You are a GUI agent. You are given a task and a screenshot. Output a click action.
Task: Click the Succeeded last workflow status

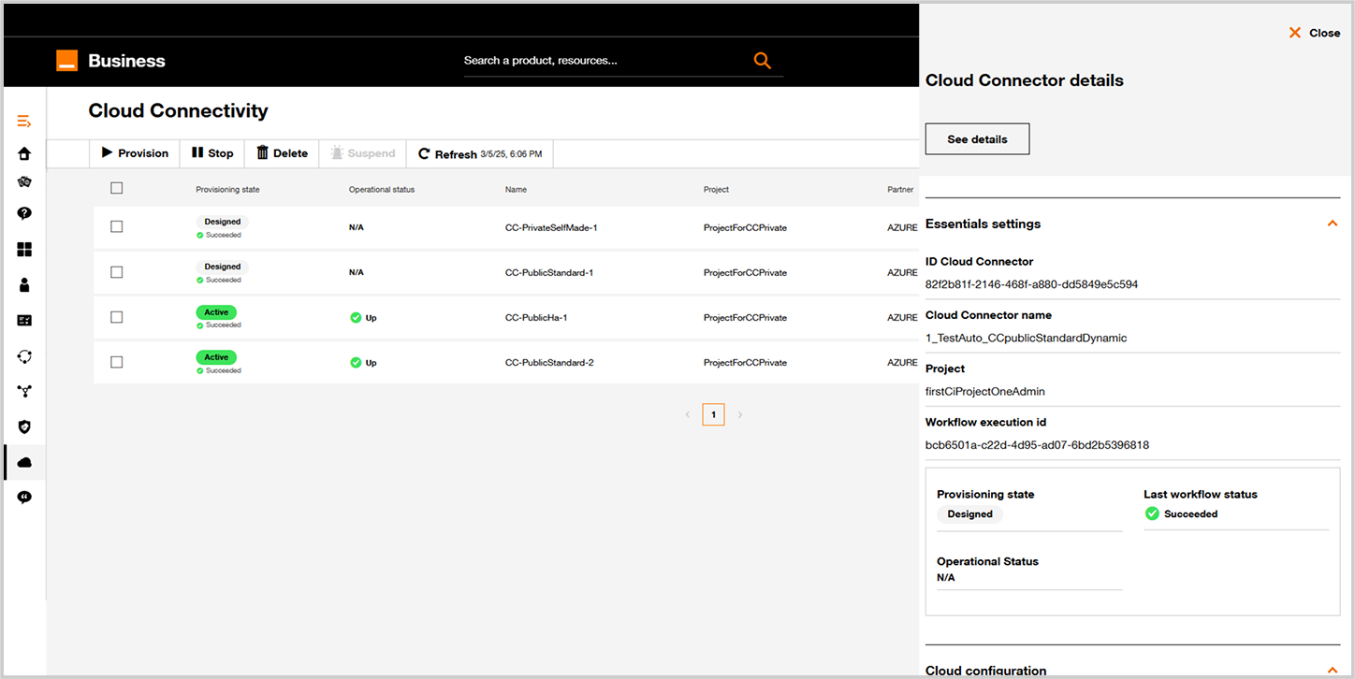pos(1181,514)
